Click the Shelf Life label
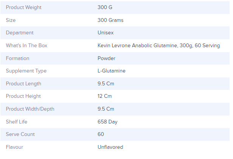The height and width of the screenshot is (159, 233). click(17, 122)
